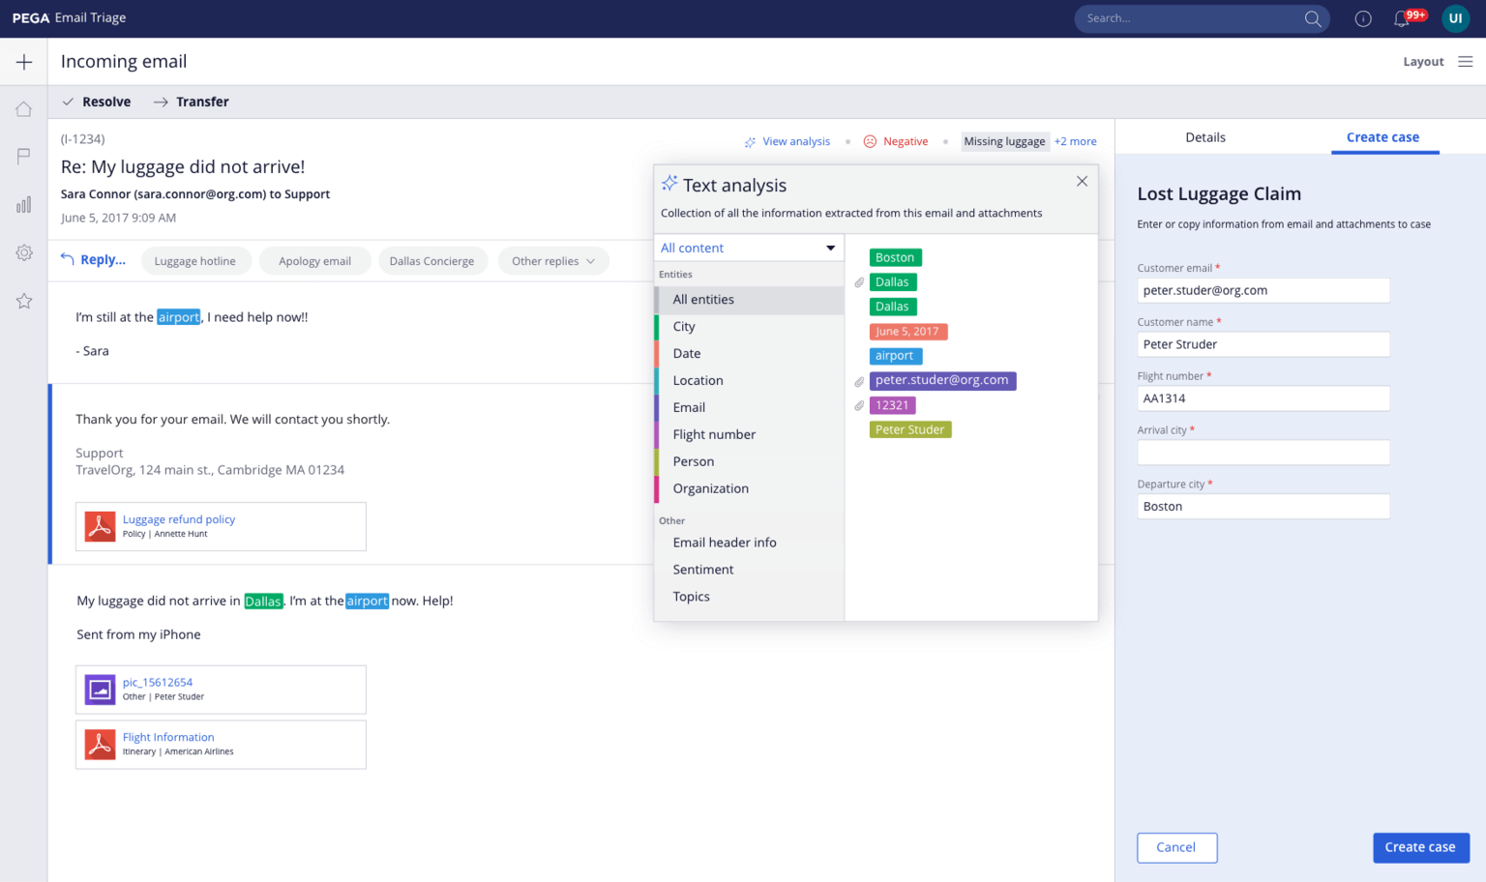Click the flag icon in sidebar
This screenshot has width=1486, height=882.
(24, 157)
